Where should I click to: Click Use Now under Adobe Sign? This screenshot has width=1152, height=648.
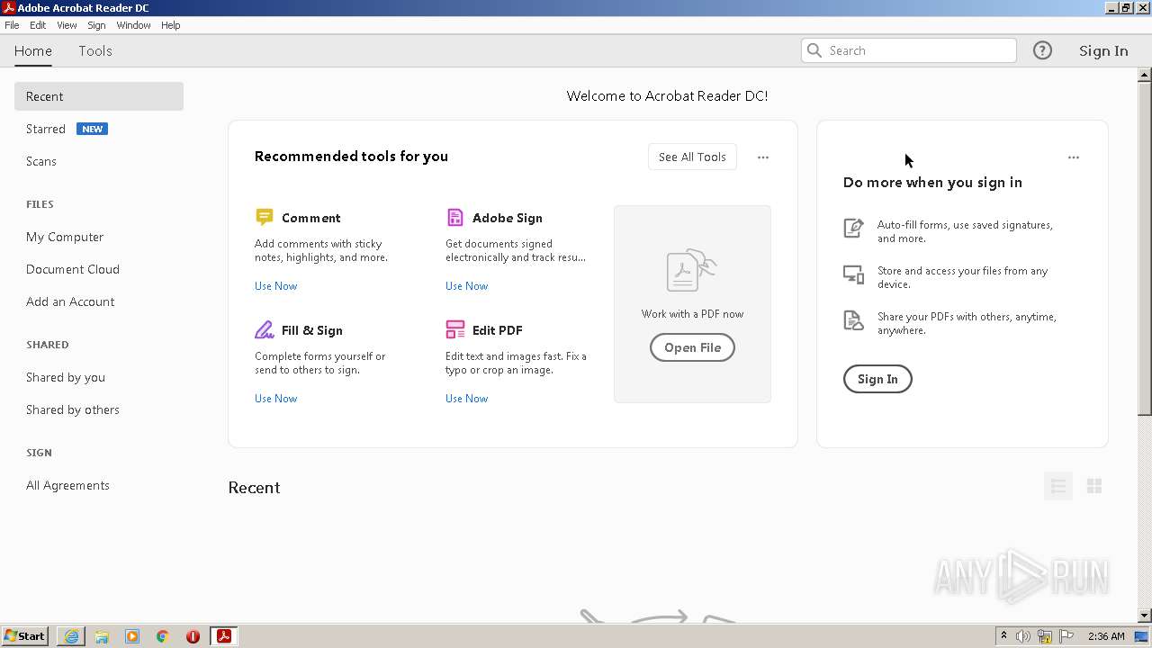tap(466, 286)
